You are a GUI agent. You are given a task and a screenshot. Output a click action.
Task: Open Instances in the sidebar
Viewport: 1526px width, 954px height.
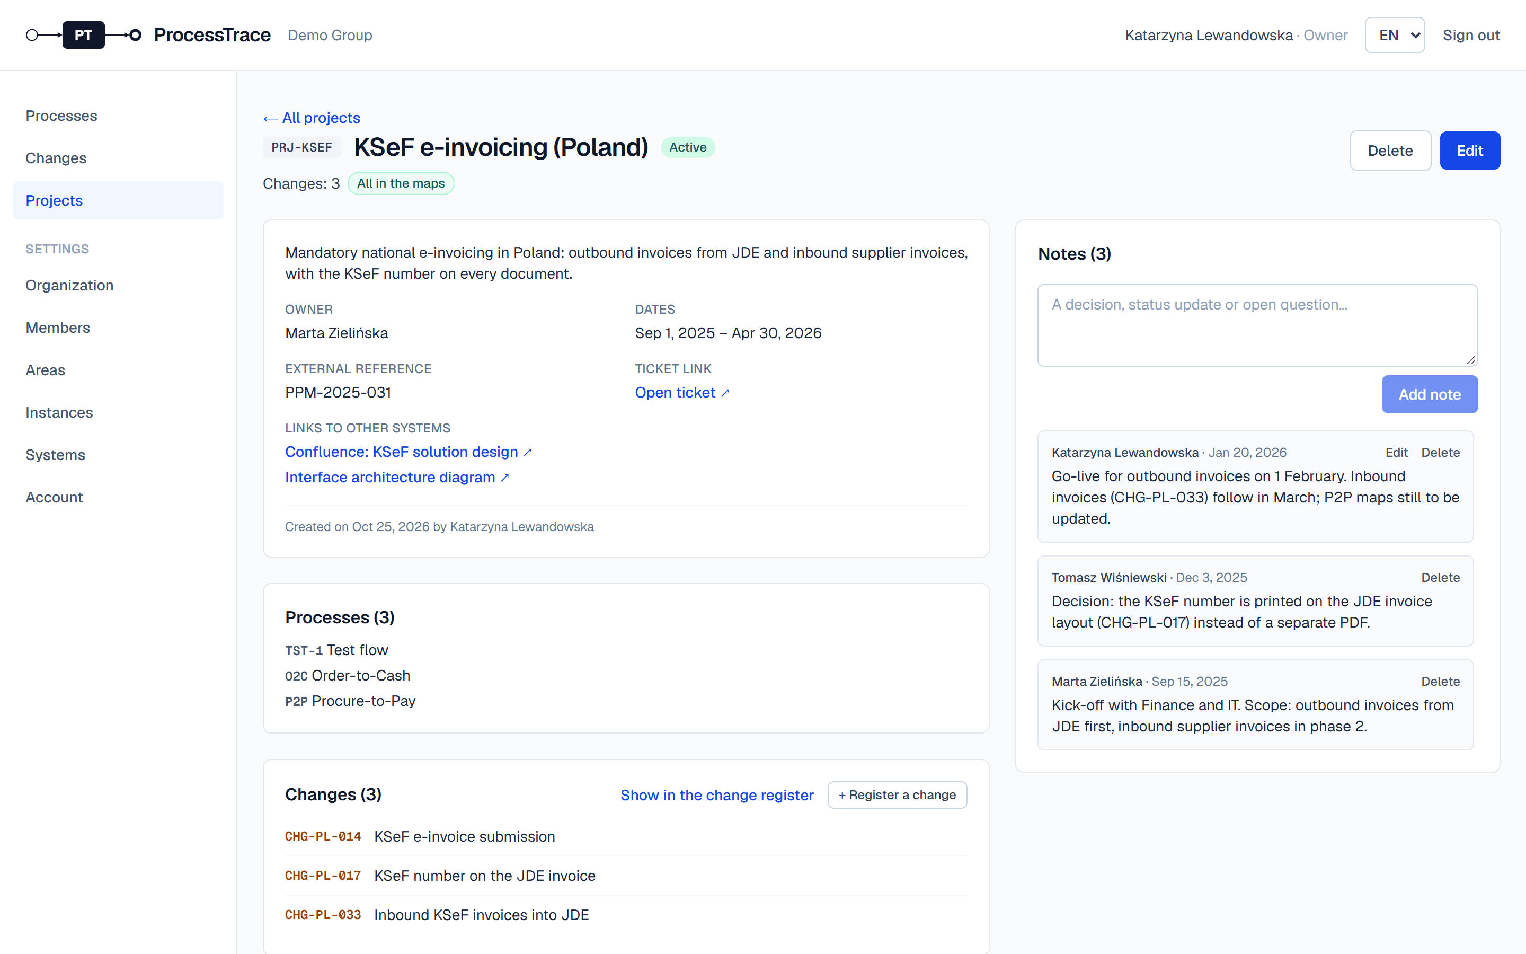pos(118,412)
